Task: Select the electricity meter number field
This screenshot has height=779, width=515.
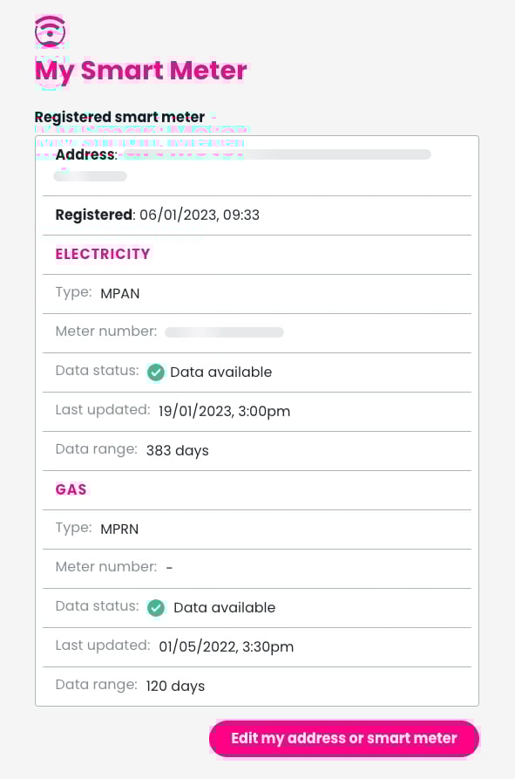Action: [224, 332]
